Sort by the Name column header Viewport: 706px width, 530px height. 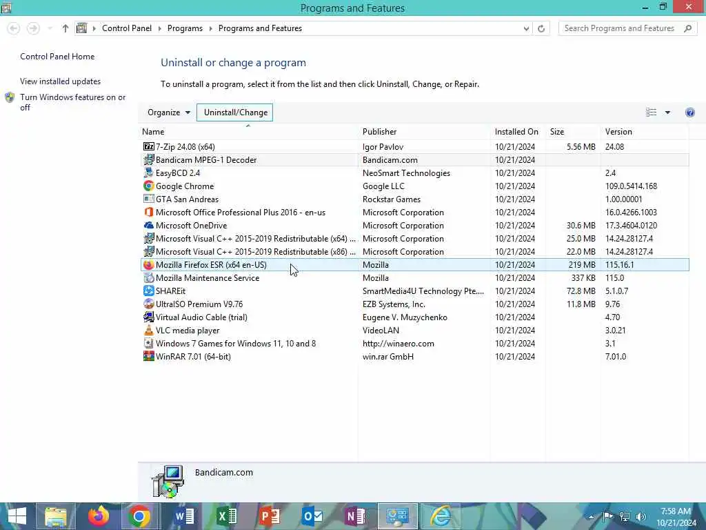pyautogui.click(x=248, y=132)
